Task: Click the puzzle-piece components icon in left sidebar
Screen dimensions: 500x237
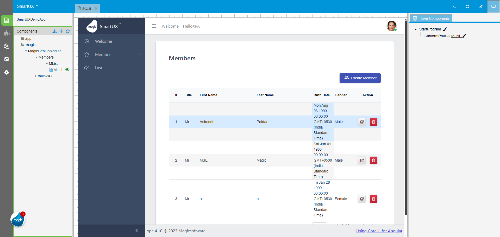Action: tap(7, 33)
